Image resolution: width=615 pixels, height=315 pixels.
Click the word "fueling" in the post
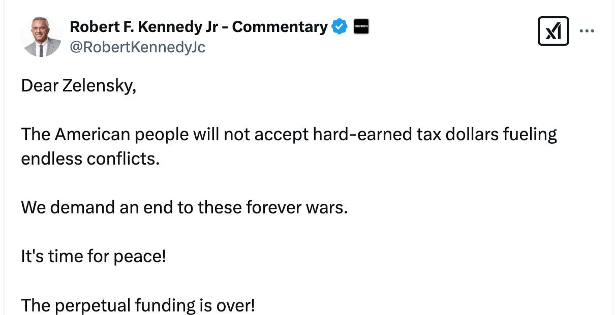530,135
